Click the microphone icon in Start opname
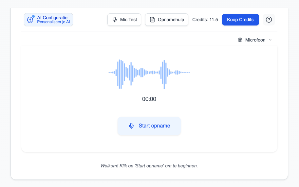This screenshot has width=299, height=187. (x=131, y=126)
